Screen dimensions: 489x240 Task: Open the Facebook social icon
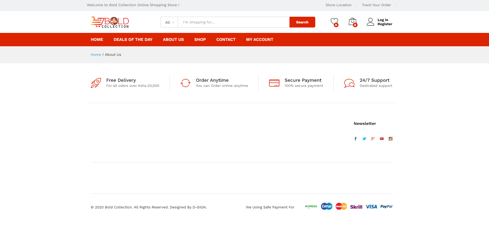point(355,139)
